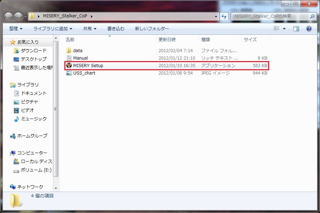Open the 整理 menu
The image size is (320, 213).
(x=16, y=28)
